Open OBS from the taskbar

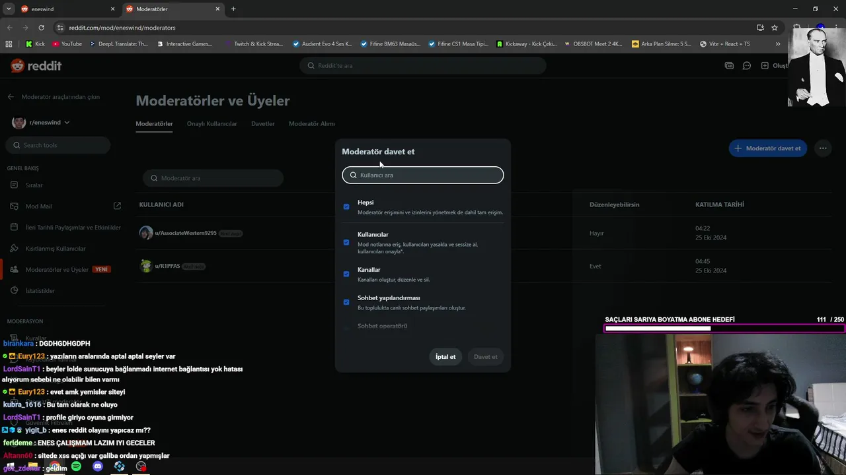tap(141, 466)
